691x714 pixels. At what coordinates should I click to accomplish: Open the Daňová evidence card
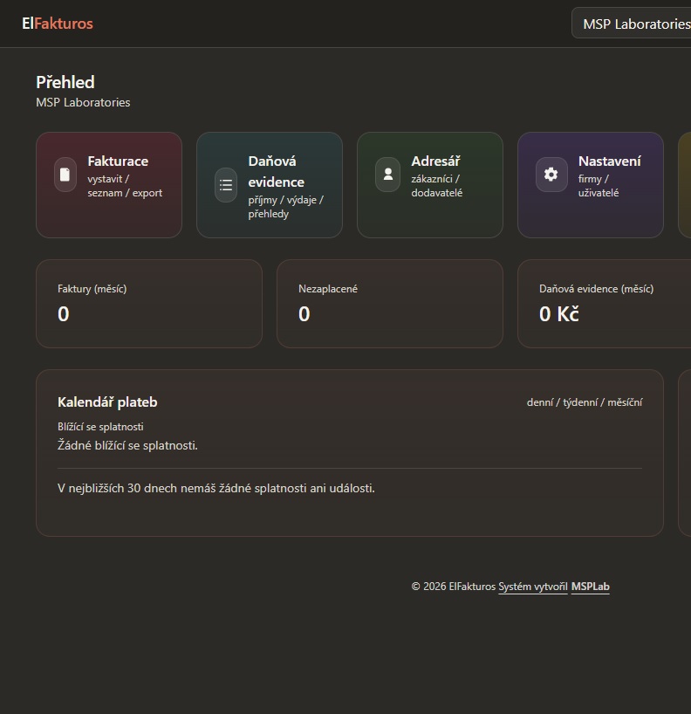[270, 185]
